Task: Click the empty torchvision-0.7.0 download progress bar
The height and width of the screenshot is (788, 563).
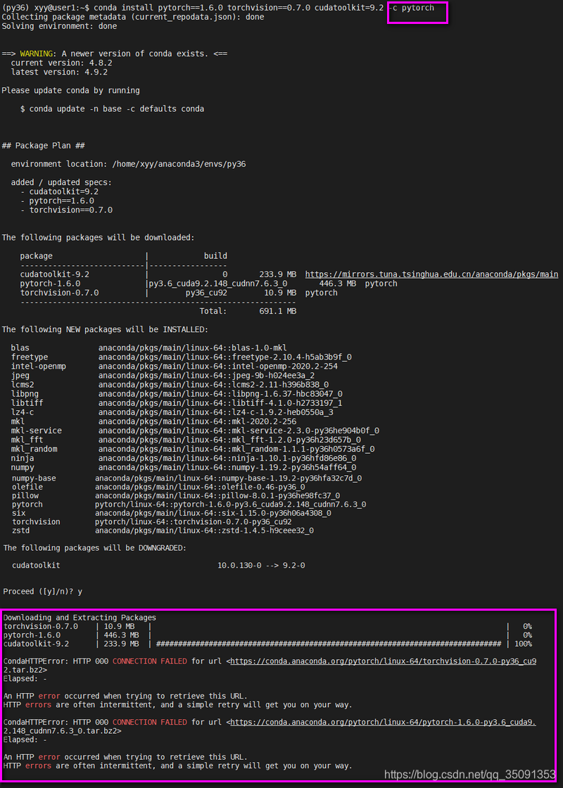Action: [x=329, y=626]
